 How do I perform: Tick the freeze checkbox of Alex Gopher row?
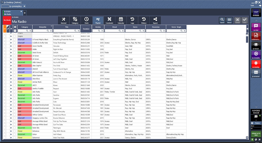pos(14,65)
